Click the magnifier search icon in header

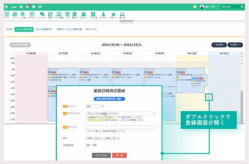[x=242, y=7]
